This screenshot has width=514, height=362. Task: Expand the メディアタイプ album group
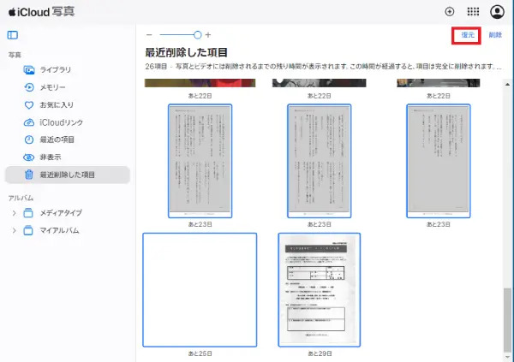14,213
